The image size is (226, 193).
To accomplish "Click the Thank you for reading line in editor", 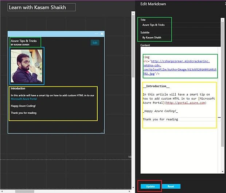I will 160,119.
